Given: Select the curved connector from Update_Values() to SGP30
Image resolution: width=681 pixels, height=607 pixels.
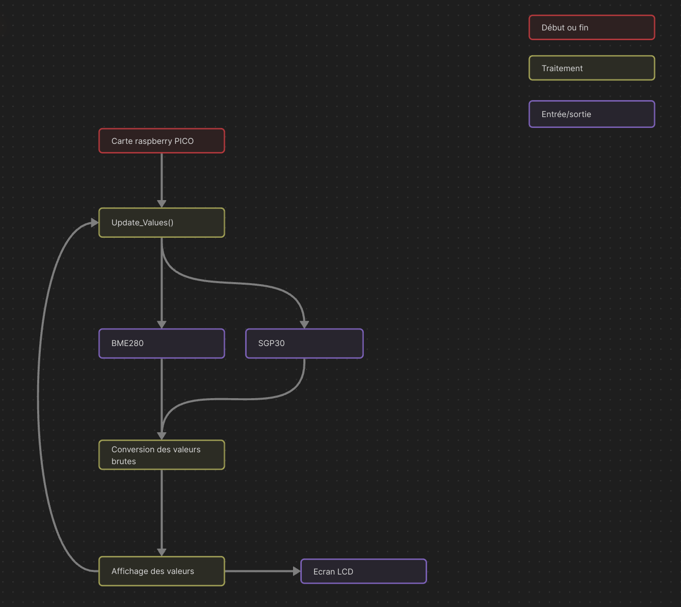Looking at the screenshot, I should 242,283.
